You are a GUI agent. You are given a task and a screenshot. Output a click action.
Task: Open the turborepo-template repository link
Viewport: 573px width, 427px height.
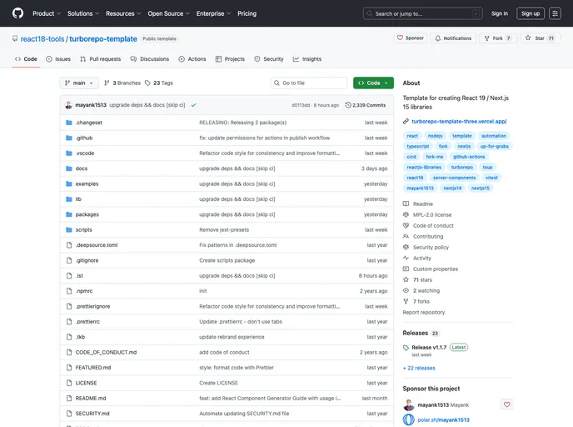click(103, 39)
